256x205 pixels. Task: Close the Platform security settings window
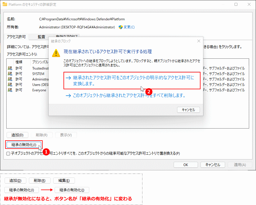click(x=249, y=4)
